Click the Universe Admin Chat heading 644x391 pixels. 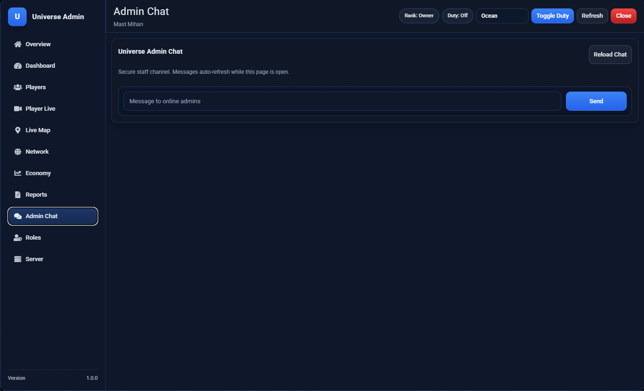pyautogui.click(x=150, y=51)
